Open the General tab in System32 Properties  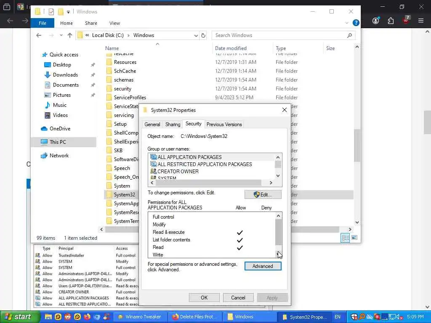(x=152, y=124)
